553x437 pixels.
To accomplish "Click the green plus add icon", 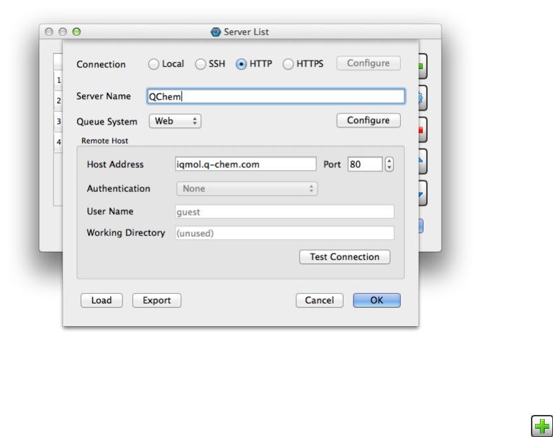I will (x=542, y=427).
